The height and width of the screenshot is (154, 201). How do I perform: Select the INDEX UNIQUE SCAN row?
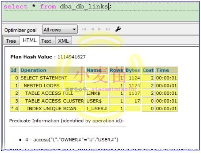[94, 108]
